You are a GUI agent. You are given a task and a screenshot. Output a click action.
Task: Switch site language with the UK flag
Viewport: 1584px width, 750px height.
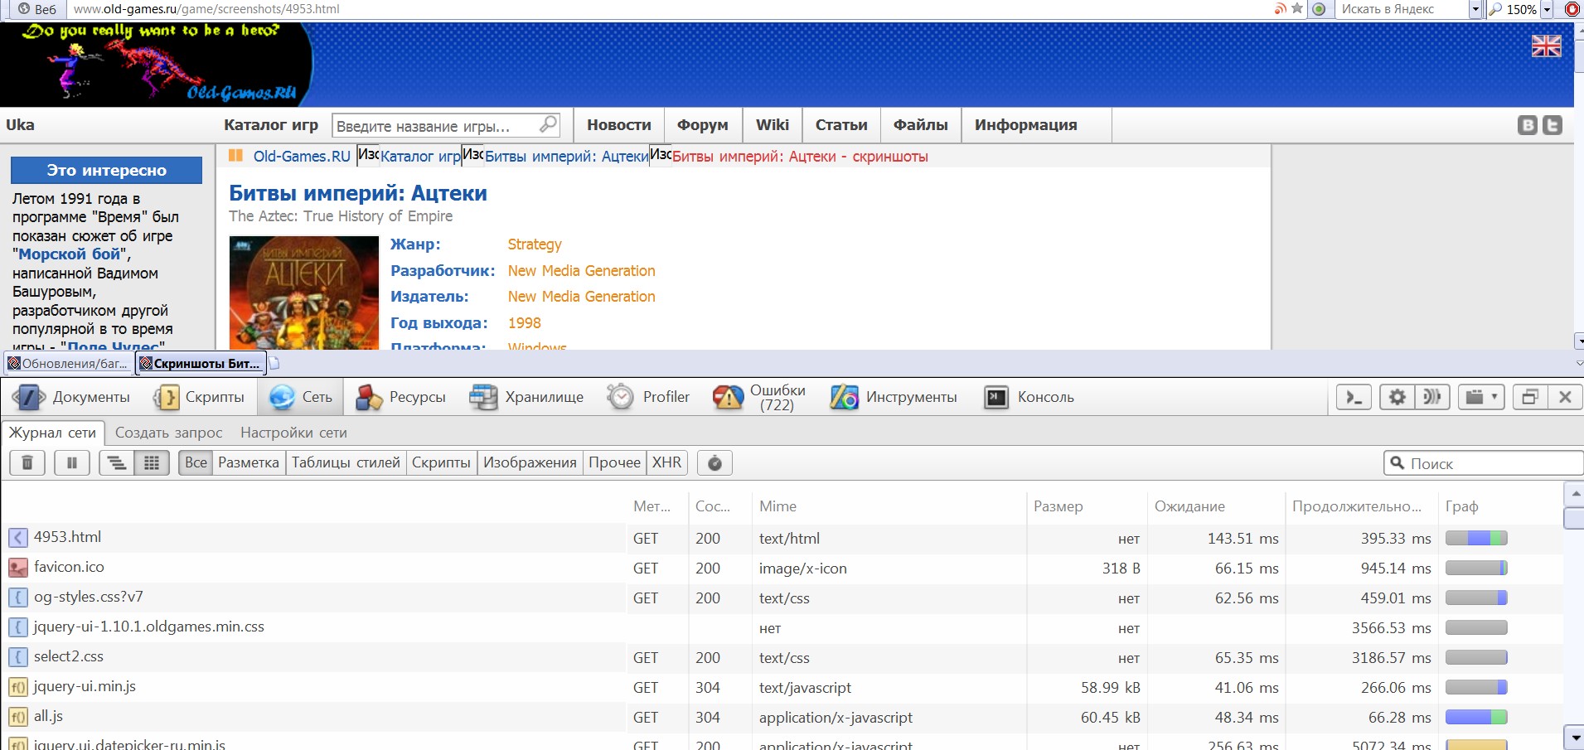tap(1546, 46)
